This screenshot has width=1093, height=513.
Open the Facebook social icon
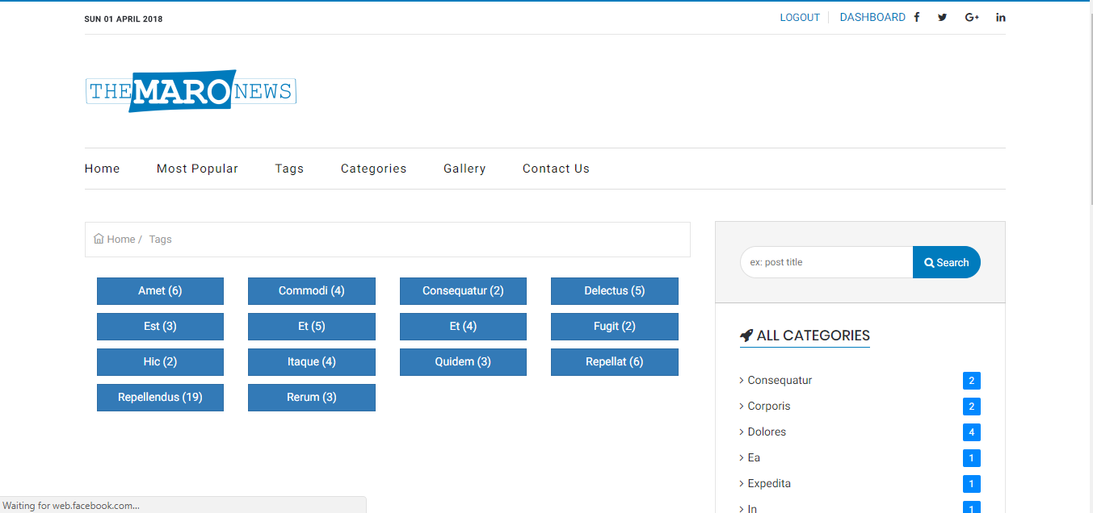point(917,17)
